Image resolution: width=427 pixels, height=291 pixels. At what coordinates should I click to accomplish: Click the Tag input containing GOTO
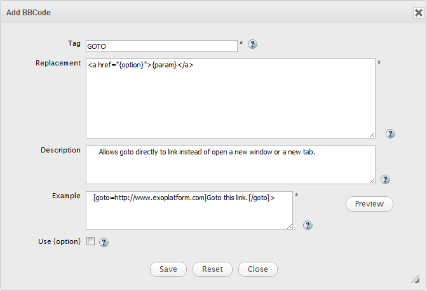[x=161, y=46]
